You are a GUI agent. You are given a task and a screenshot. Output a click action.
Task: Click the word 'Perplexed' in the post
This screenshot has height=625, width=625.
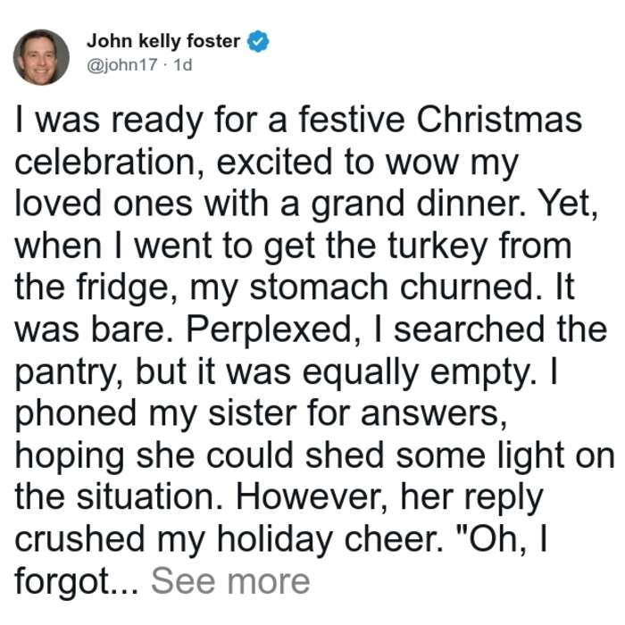270,331
